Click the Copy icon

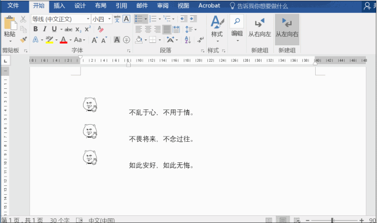[x=23, y=29]
